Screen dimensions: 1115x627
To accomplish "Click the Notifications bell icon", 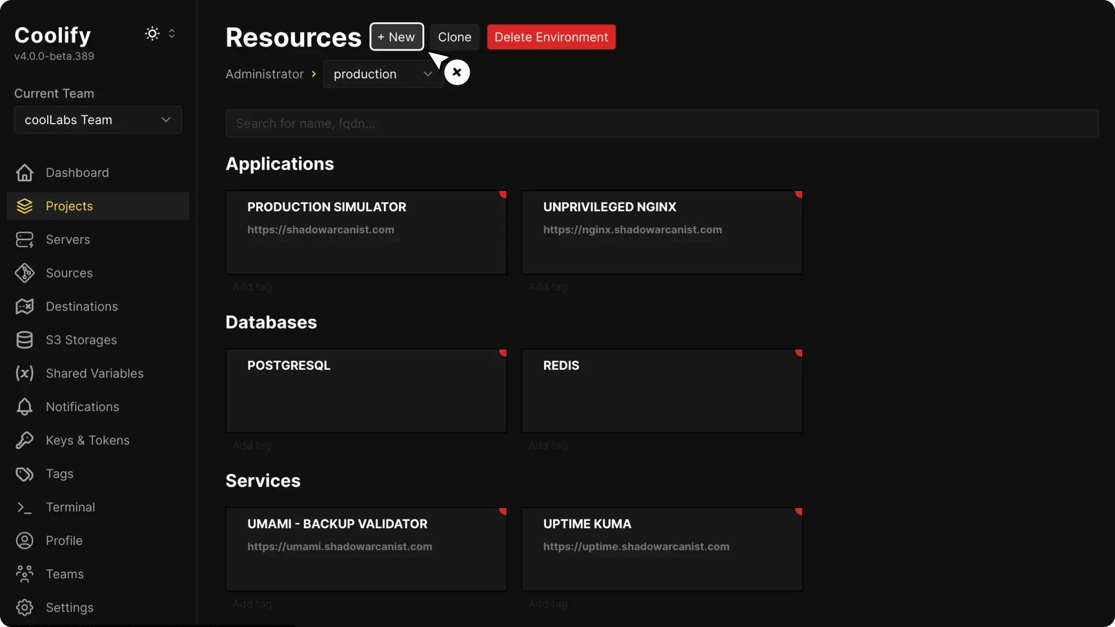I will pyautogui.click(x=24, y=407).
